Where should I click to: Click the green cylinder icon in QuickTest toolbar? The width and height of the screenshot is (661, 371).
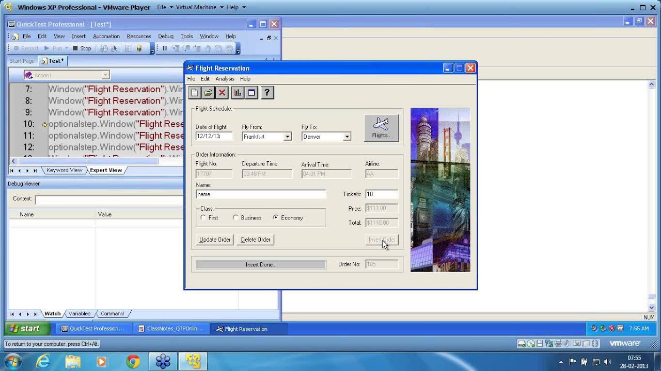[139, 48]
